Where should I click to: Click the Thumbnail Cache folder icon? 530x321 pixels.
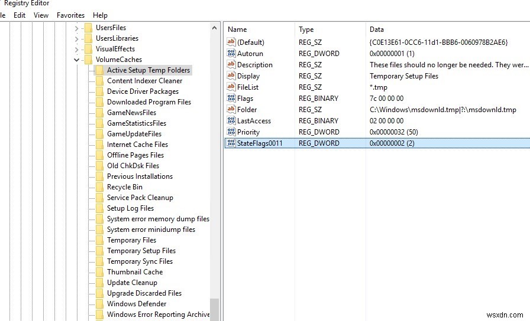pos(99,272)
